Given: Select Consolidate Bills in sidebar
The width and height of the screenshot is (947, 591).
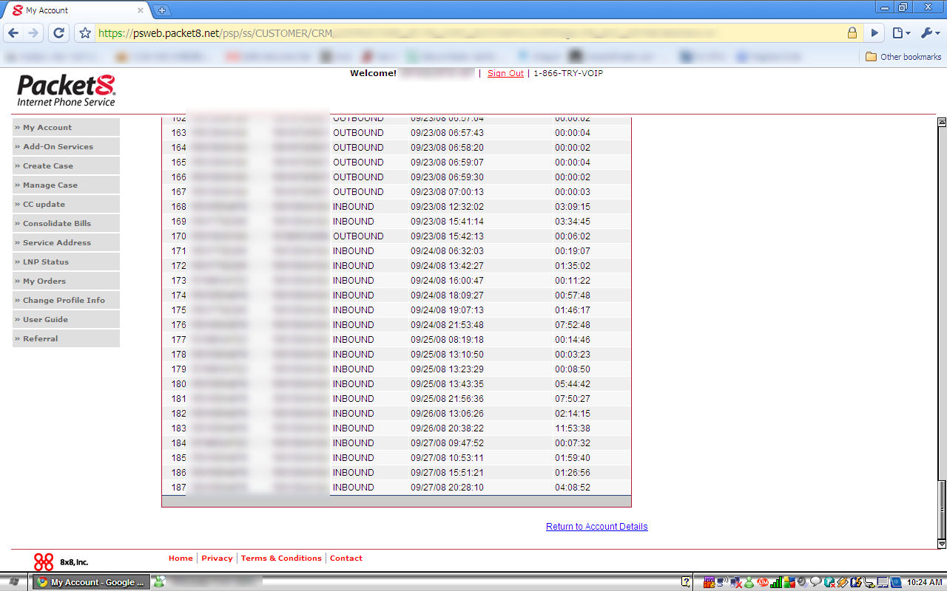Looking at the screenshot, I should pos(57,224).
